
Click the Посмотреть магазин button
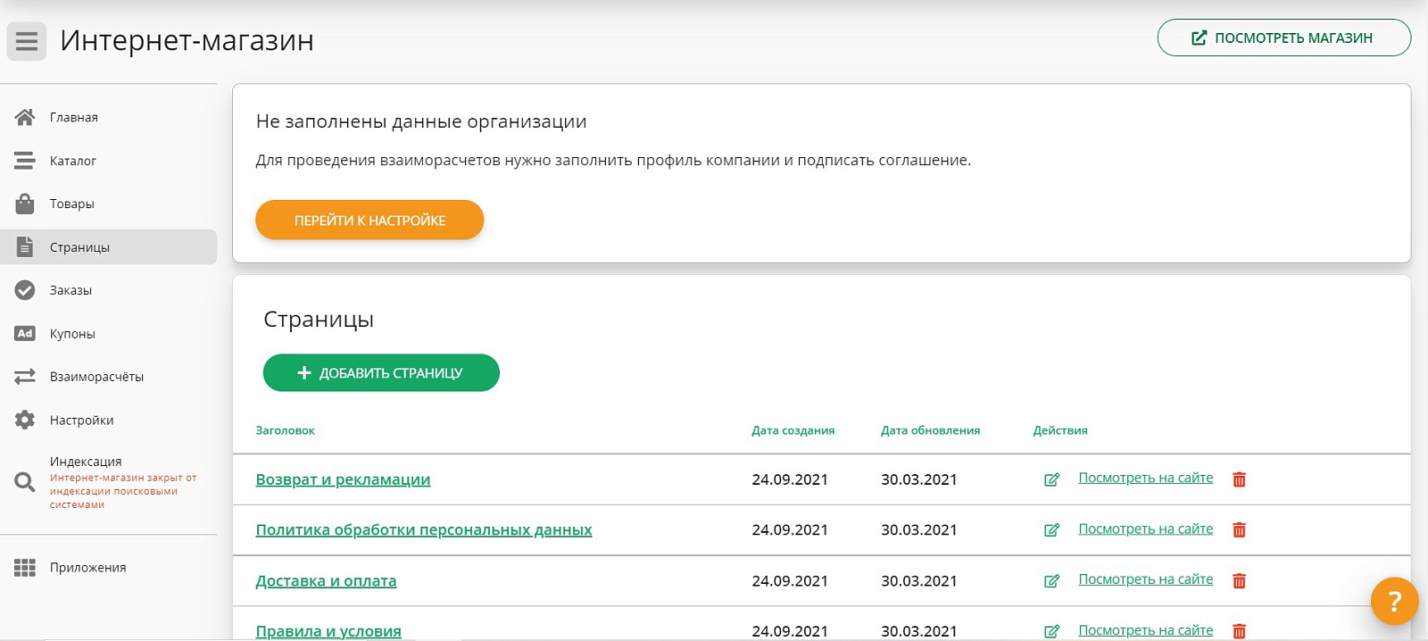tap(1283, 37)
